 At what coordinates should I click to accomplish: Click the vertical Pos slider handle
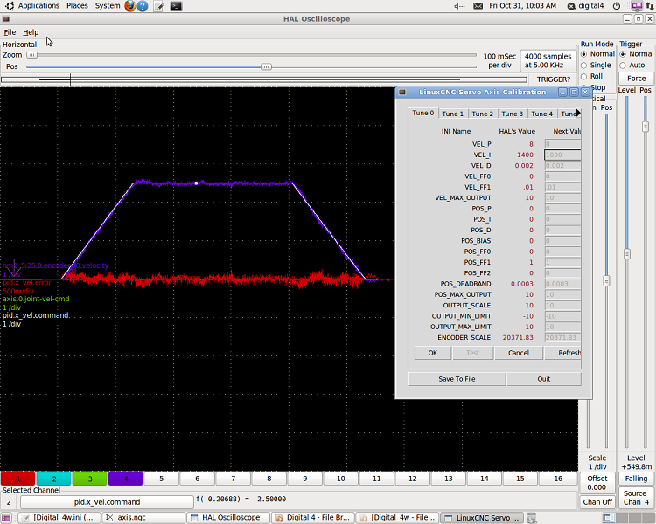[607, 281]
